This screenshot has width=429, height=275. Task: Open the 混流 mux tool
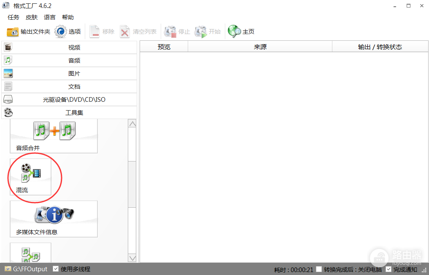pyautogui.click(x=31, y=177)
